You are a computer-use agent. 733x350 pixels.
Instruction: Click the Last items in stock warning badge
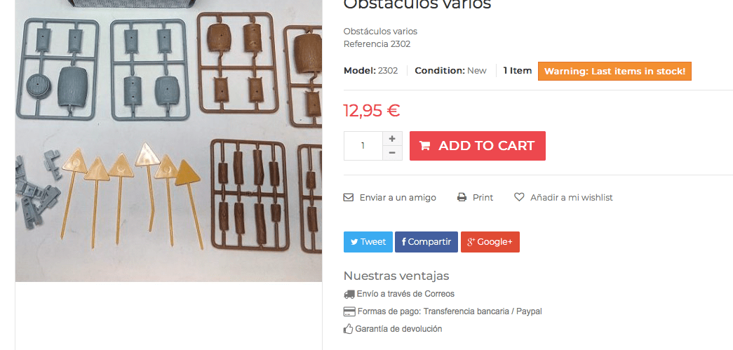(614, 72)
